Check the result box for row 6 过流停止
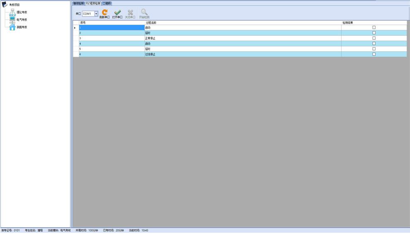The image size is (410, 234). [374, 54]
